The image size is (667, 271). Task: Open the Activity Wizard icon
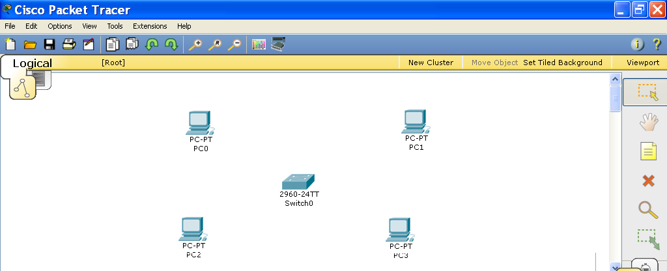[89, 44]
